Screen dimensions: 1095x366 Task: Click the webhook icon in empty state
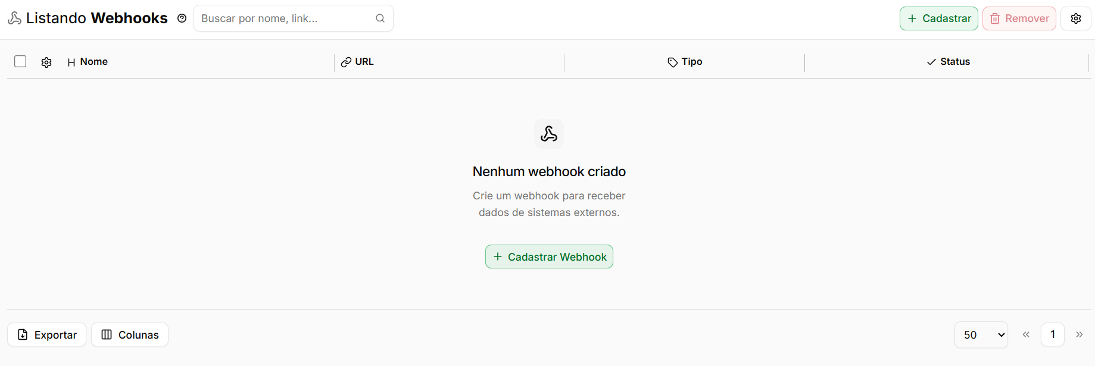click(549, 134)
